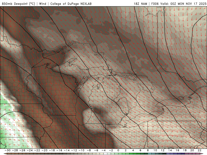Click the -22 color scale label
207x155 pixels.
(37, 150)
